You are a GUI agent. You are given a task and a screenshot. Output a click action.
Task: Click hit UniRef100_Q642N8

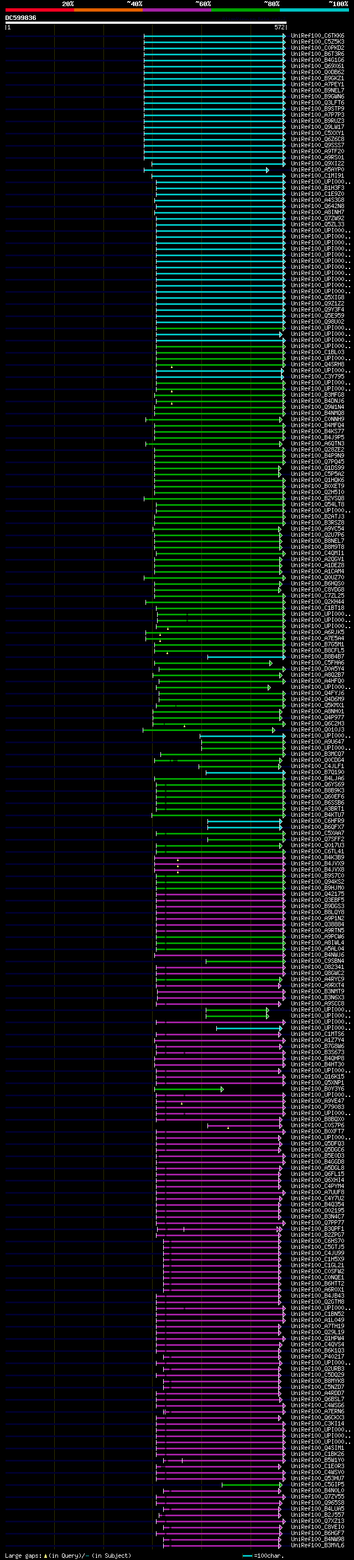point(317,206)
